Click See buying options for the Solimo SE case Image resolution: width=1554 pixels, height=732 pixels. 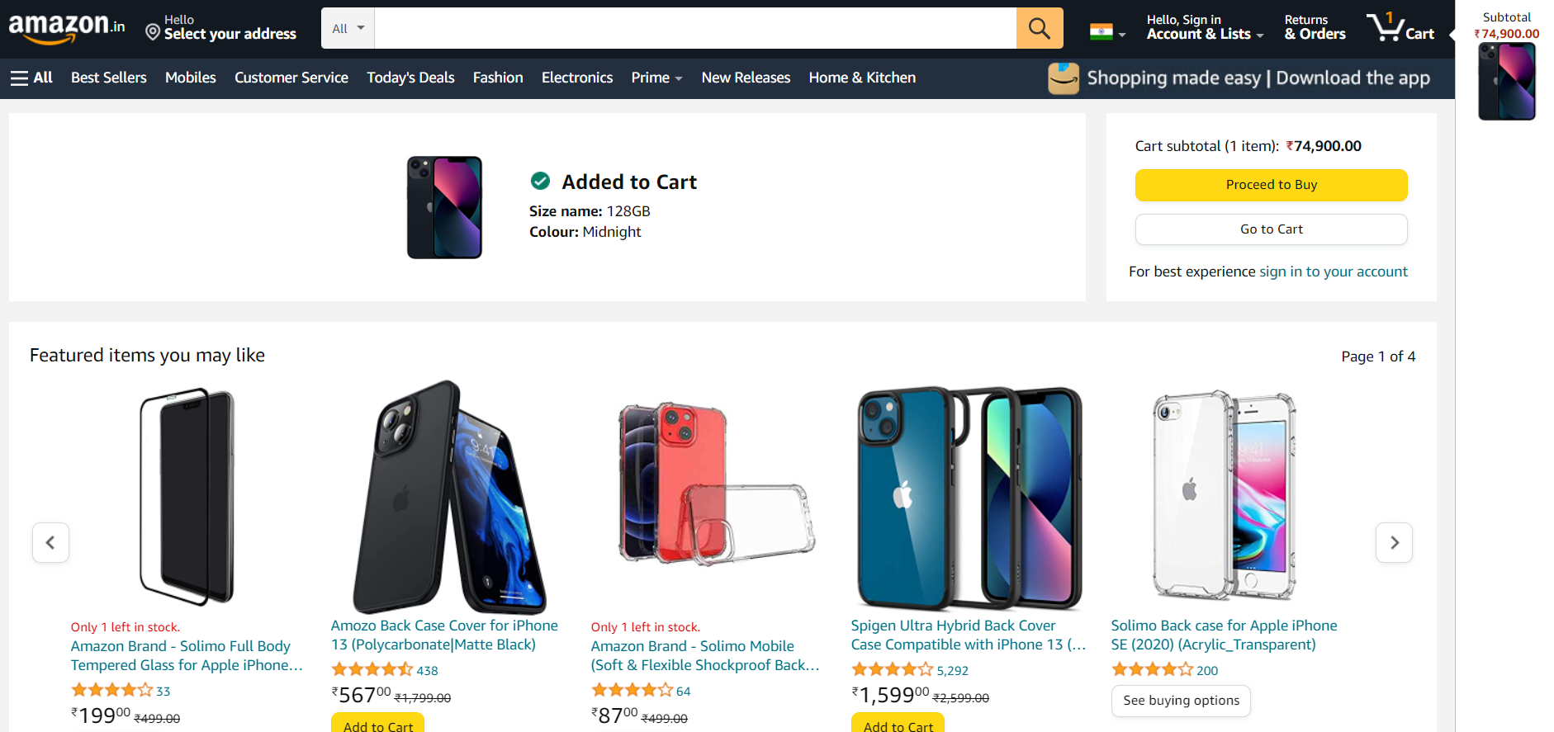pos(1181,701)
